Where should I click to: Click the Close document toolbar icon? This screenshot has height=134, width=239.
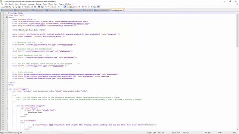13,7
